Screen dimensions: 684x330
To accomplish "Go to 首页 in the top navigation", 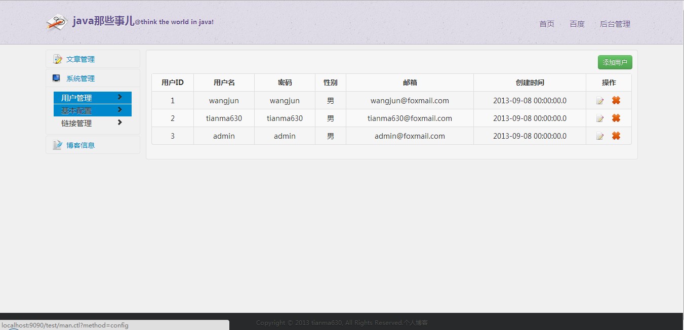I will tap(547, 24).
